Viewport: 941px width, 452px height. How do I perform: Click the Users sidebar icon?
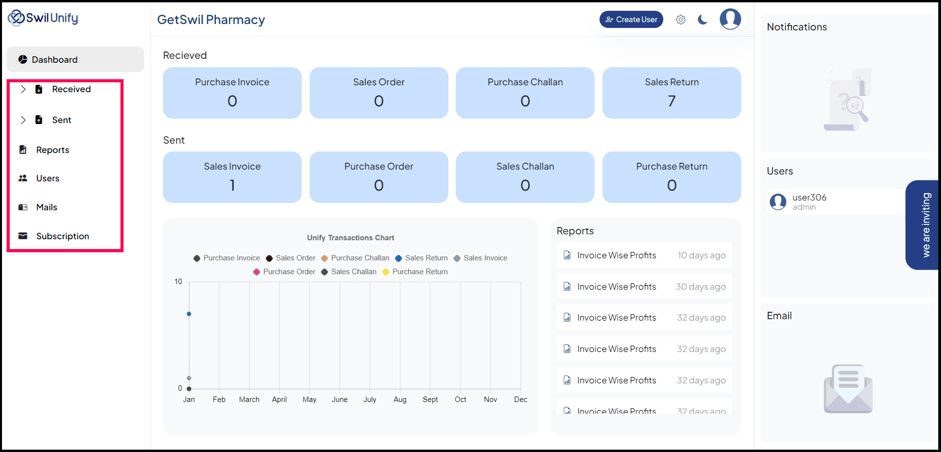click(x=23, y=178)
